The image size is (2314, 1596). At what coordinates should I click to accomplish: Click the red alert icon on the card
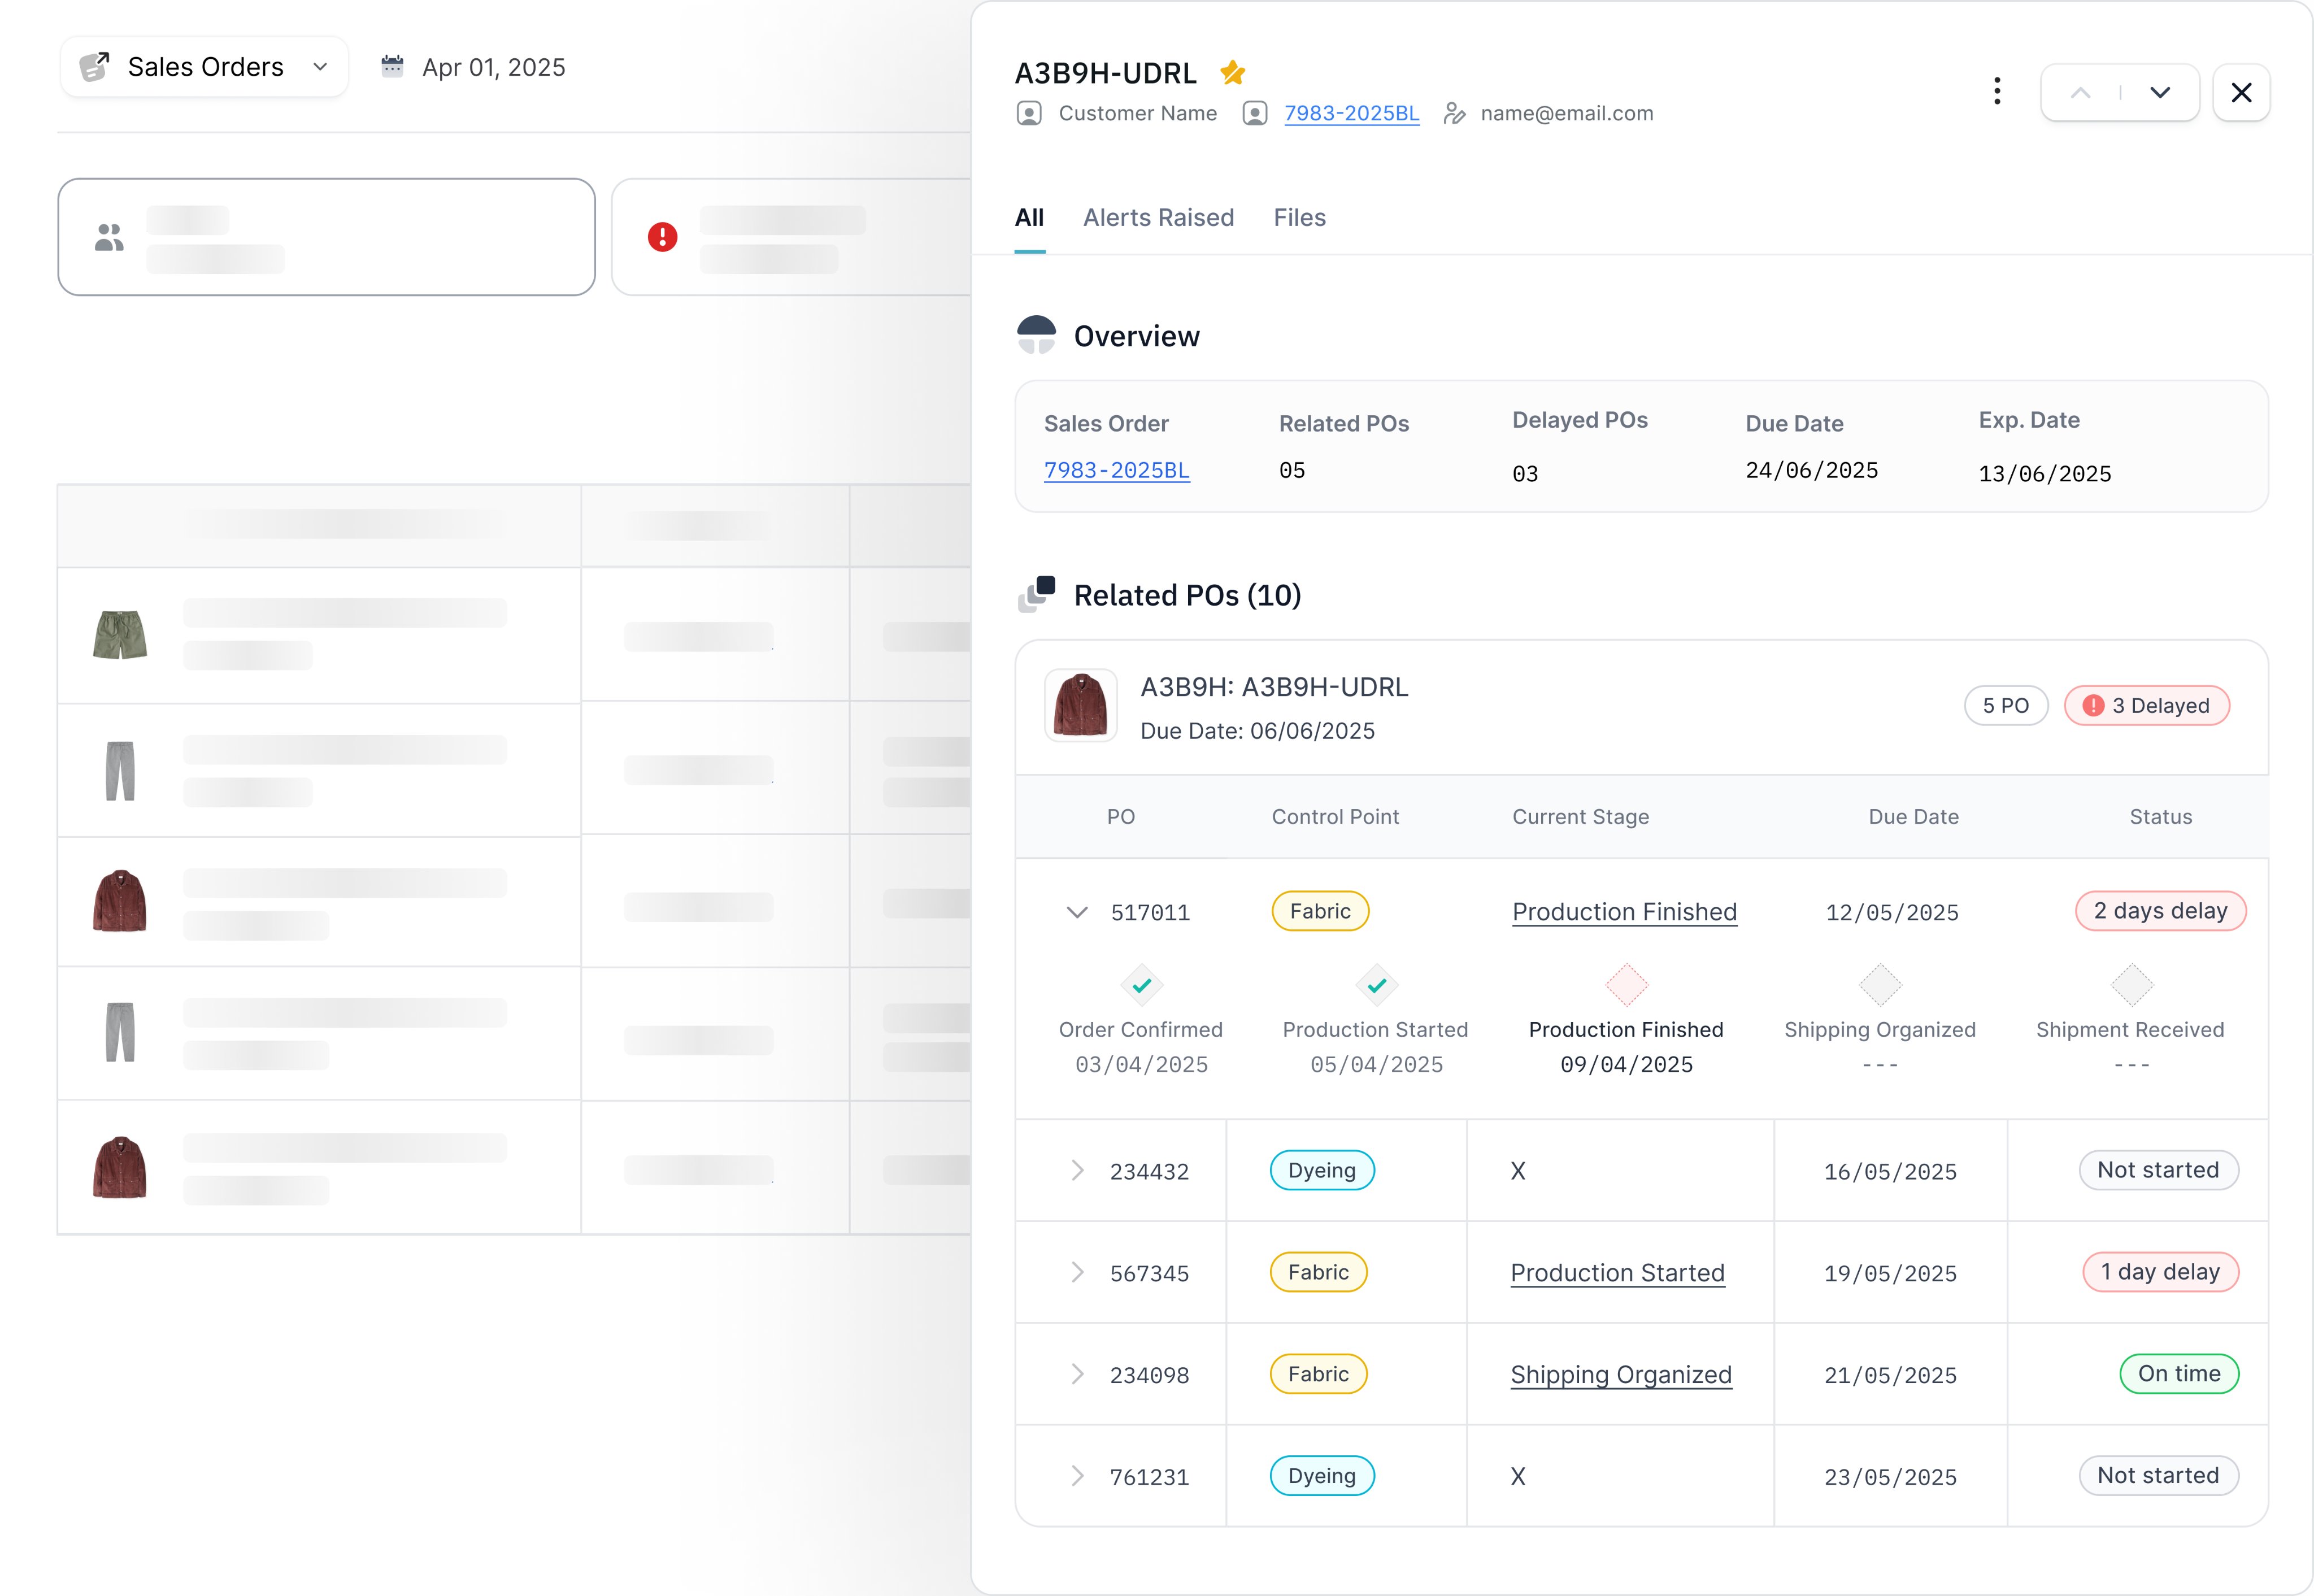tap(661, 238)
